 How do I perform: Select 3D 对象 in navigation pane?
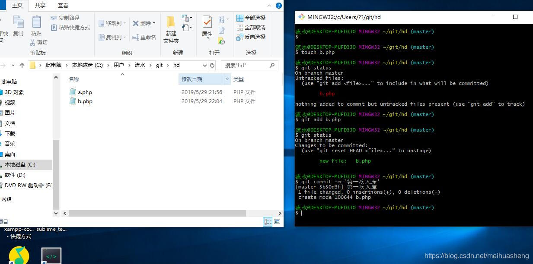coord(14,92)
